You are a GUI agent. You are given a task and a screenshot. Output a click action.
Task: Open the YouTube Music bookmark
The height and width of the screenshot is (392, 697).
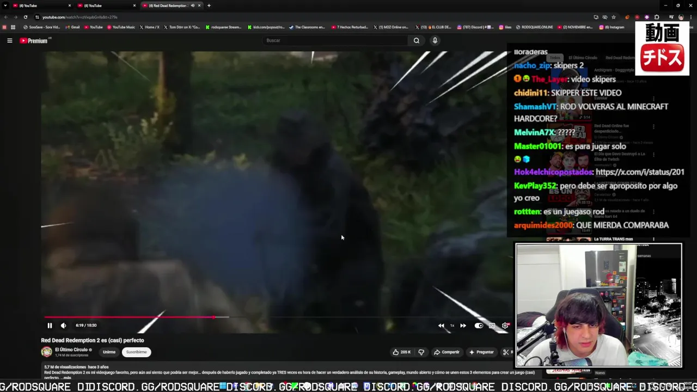(x=121, y=27)
